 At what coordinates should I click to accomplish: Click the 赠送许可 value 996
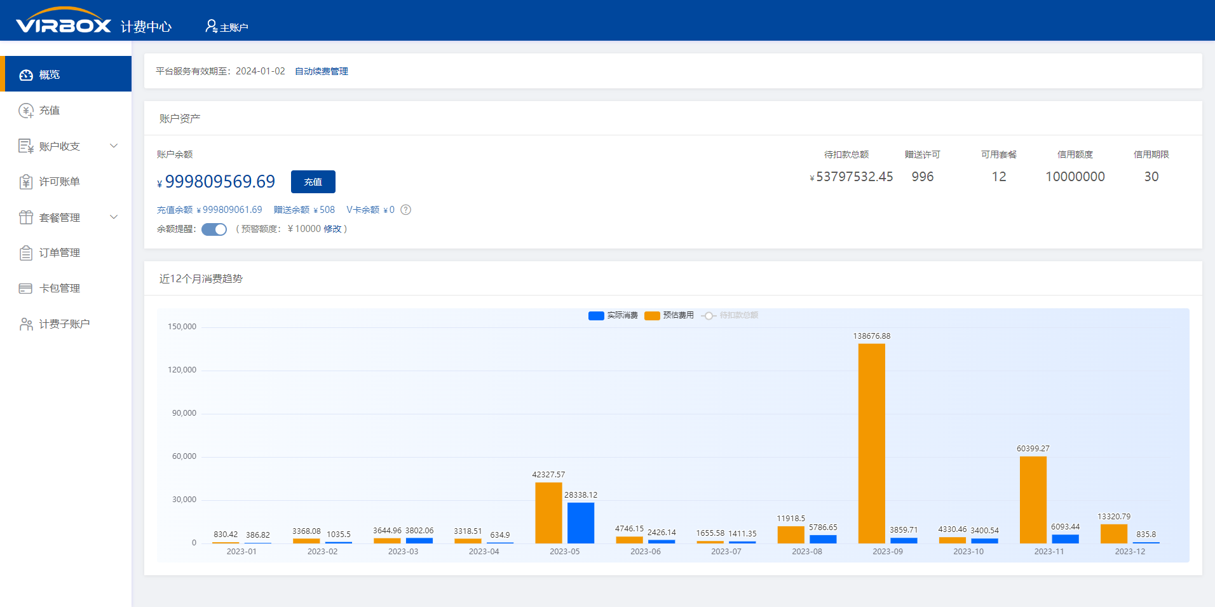click(x=923, y=177)
